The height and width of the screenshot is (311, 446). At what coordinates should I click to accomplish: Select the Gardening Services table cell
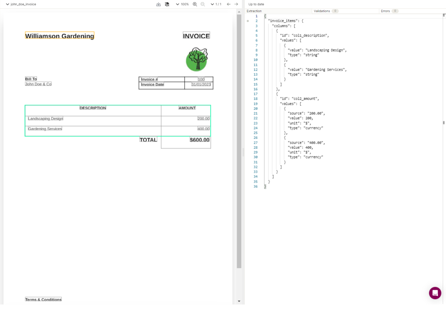pos(45,129)
